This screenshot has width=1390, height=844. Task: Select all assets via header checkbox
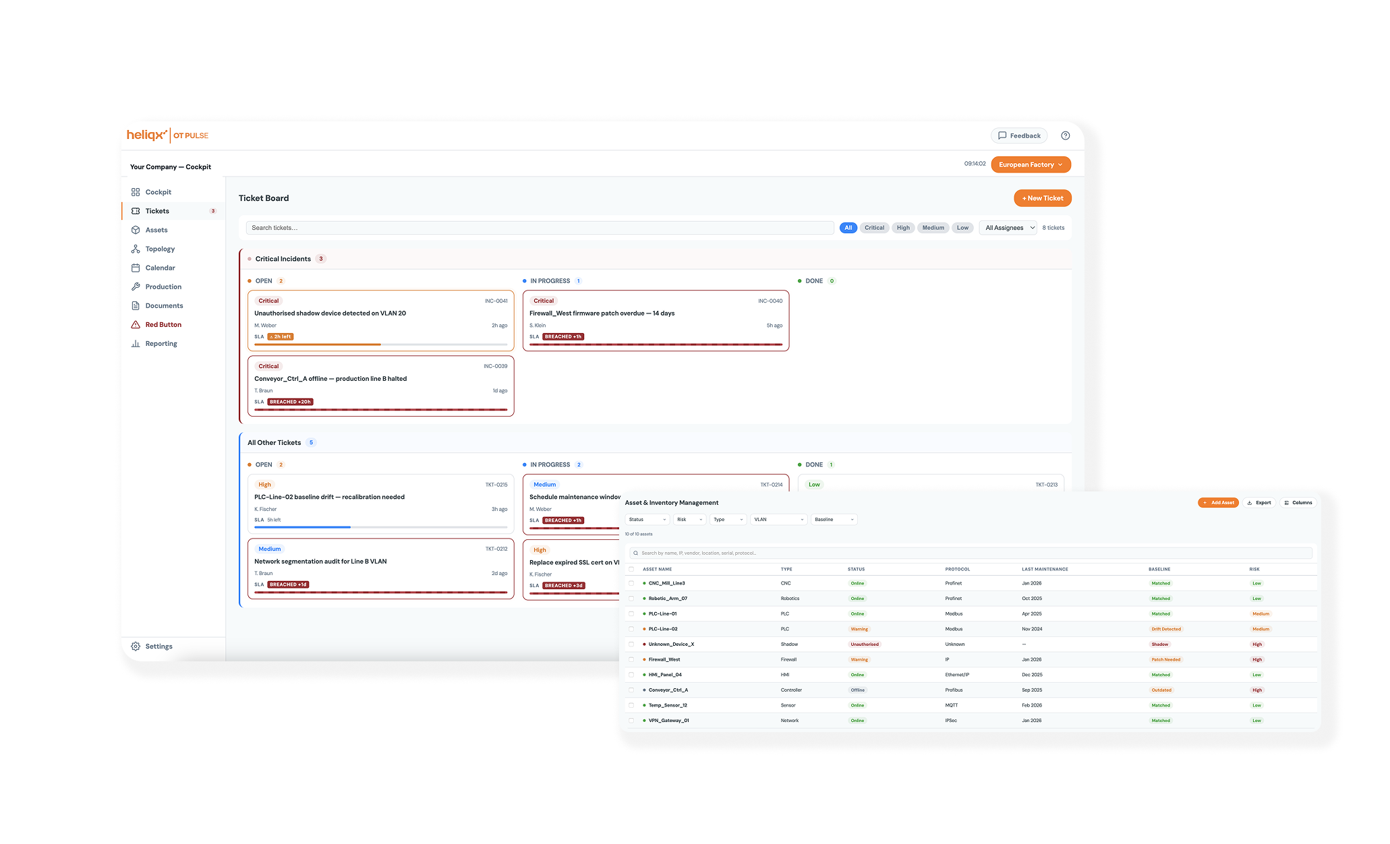tap(631, 569)
